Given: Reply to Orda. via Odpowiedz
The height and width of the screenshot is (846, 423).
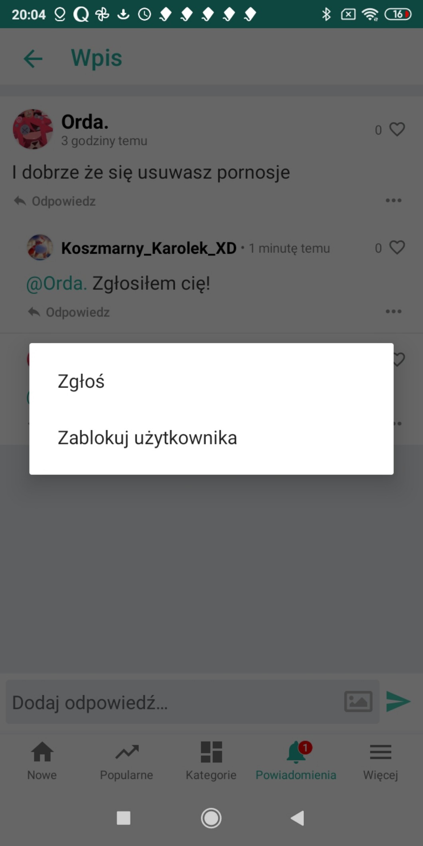Looking at the screenshot, I should coord(55,201).
